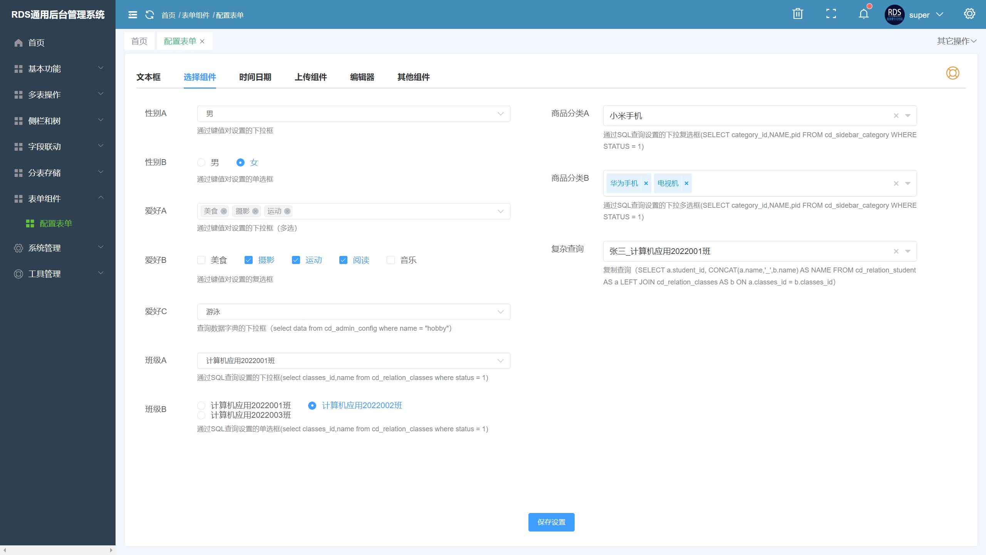Click the 保存设置 button
This screenshot has height=555, width=986.
point(551,522)
